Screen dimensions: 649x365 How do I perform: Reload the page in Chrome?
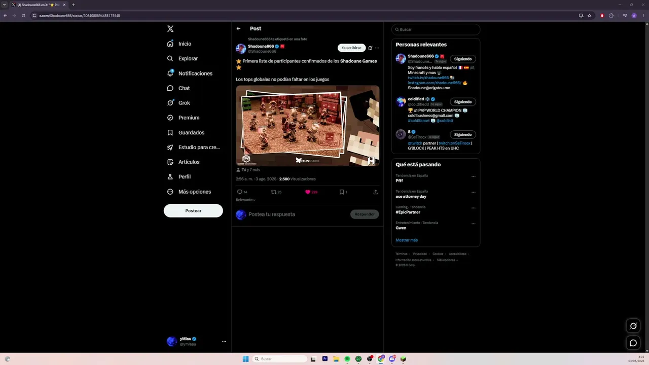tap(23, 16)
